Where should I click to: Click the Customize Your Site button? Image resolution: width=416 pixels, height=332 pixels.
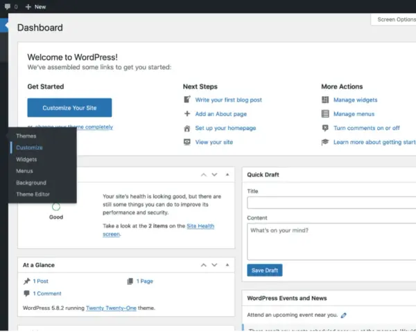[x=69, y=108]
